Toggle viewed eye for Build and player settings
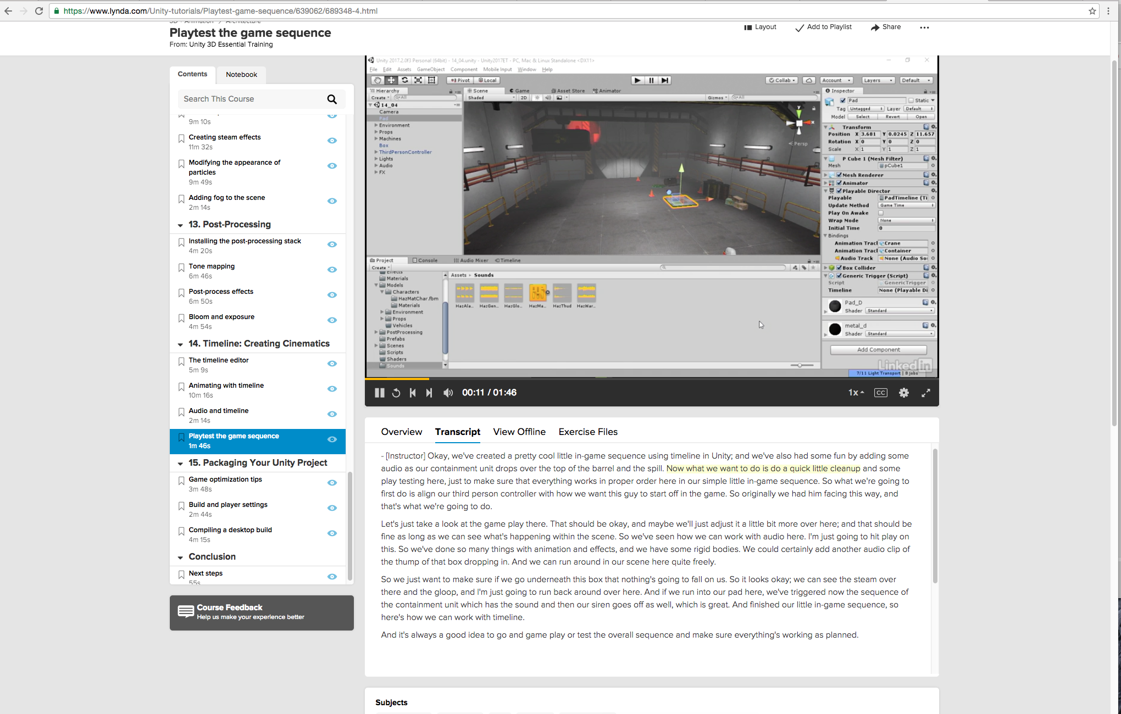1121x714 pixels. [332, 508]
